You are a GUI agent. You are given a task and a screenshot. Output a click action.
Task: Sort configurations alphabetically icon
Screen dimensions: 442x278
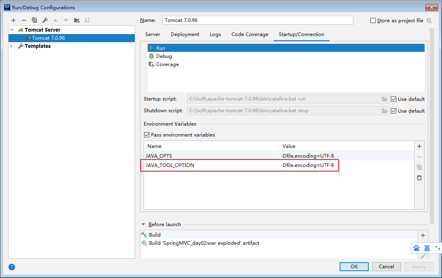pos(87,20)
